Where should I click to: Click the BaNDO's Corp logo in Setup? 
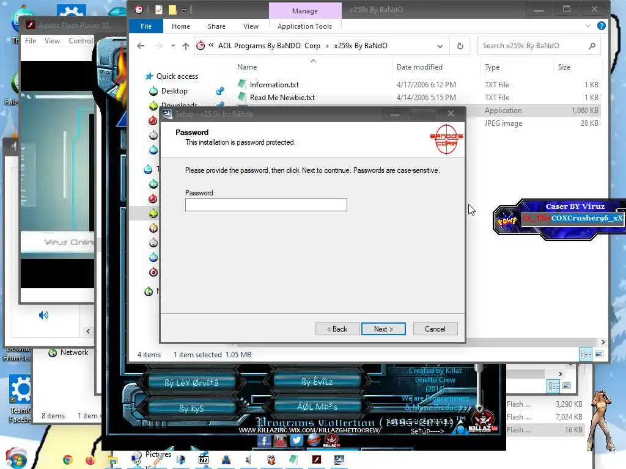(x=446, y=140)
